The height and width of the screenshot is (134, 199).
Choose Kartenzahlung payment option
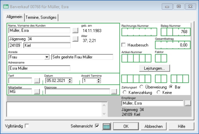[125, 92]
